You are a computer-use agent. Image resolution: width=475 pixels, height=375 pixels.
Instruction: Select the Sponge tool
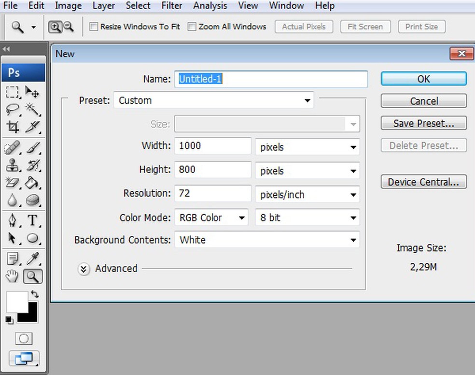click(32, 201)
